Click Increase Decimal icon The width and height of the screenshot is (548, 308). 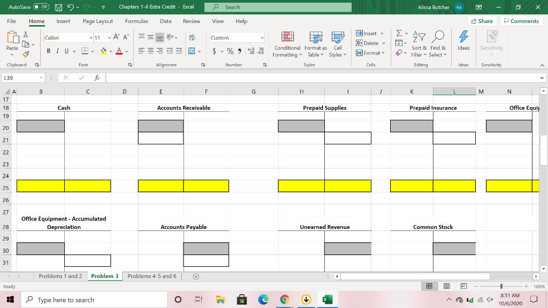tap(251, 51)
